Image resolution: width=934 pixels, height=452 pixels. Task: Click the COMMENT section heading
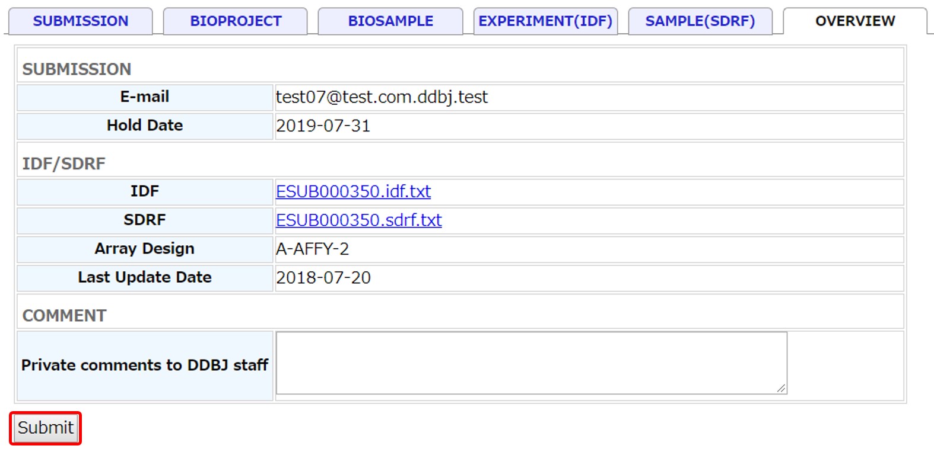(64, 316)
